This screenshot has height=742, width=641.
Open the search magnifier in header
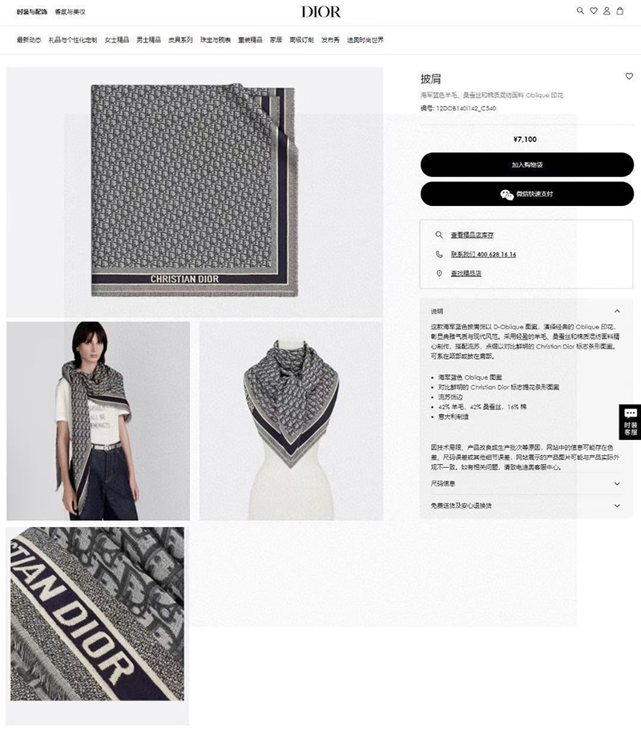tap(580, 11)
